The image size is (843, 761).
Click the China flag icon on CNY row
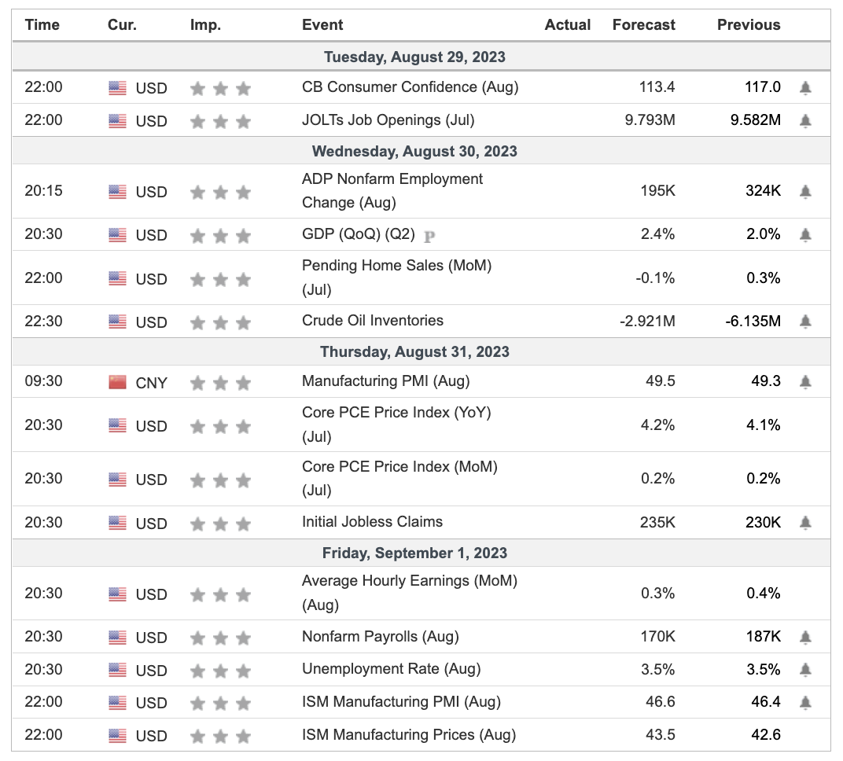click(x=117, y=383)
